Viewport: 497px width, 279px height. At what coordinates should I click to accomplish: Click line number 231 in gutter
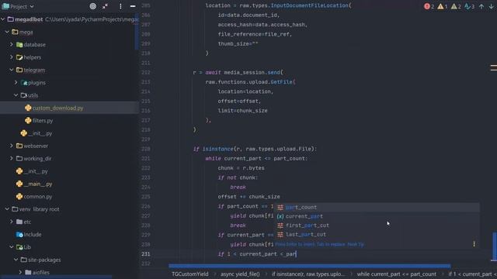[146, 254]
